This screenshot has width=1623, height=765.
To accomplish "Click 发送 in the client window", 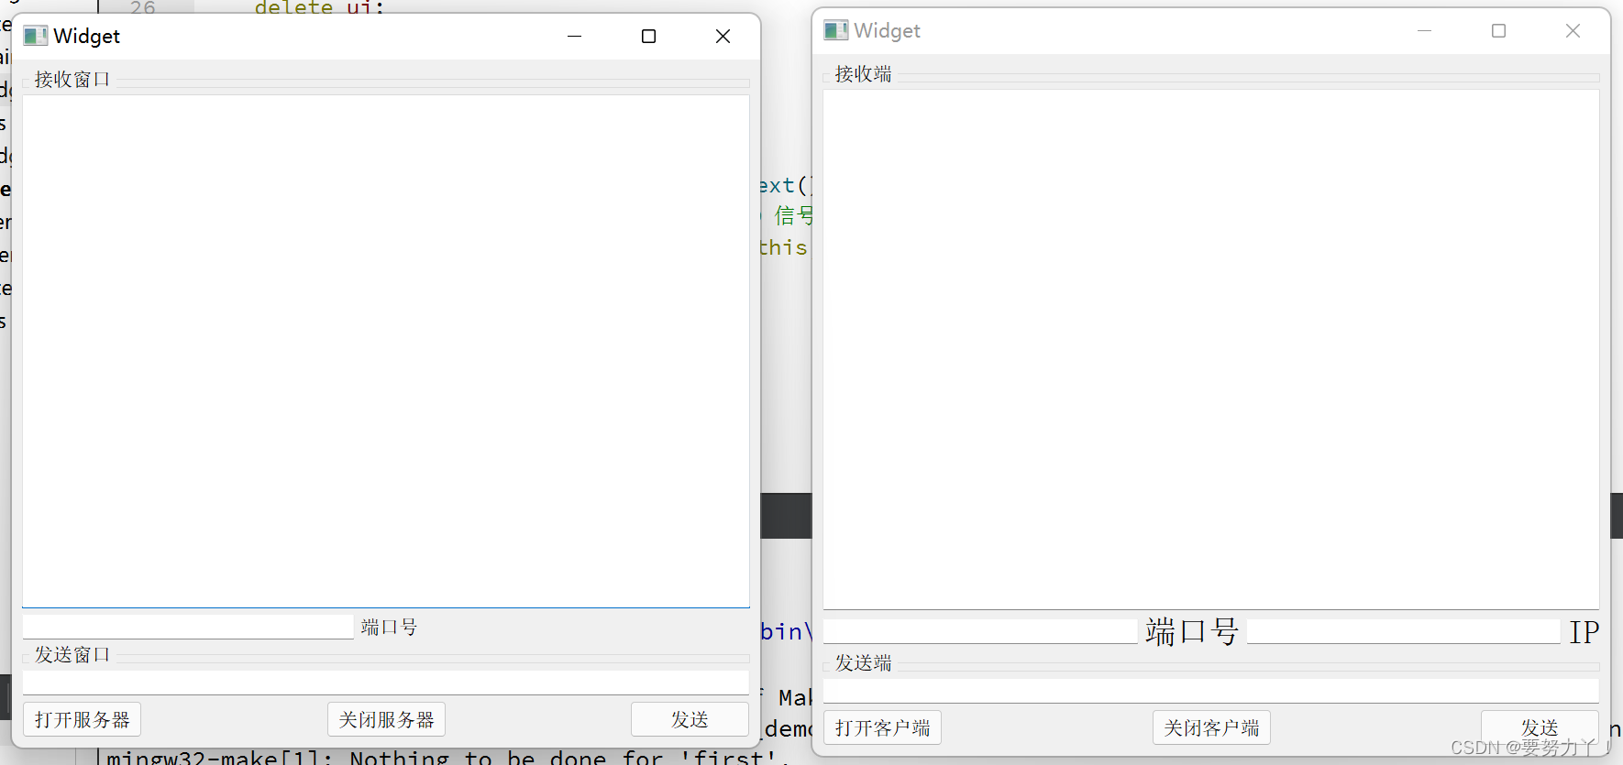I will [1540, 727].
